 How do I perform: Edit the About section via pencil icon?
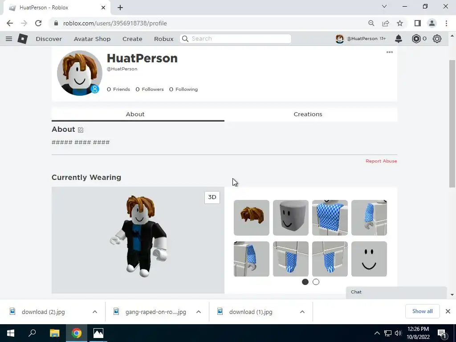[81, 130]
